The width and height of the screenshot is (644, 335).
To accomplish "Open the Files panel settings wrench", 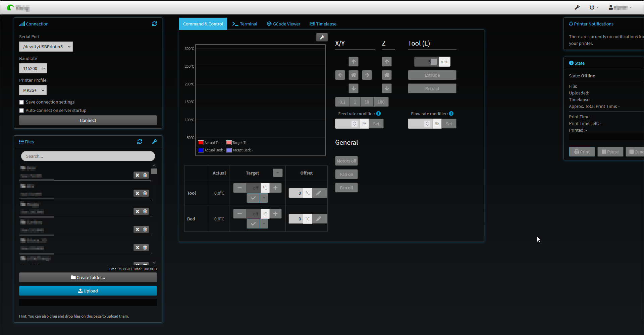I will click(154, 142).
